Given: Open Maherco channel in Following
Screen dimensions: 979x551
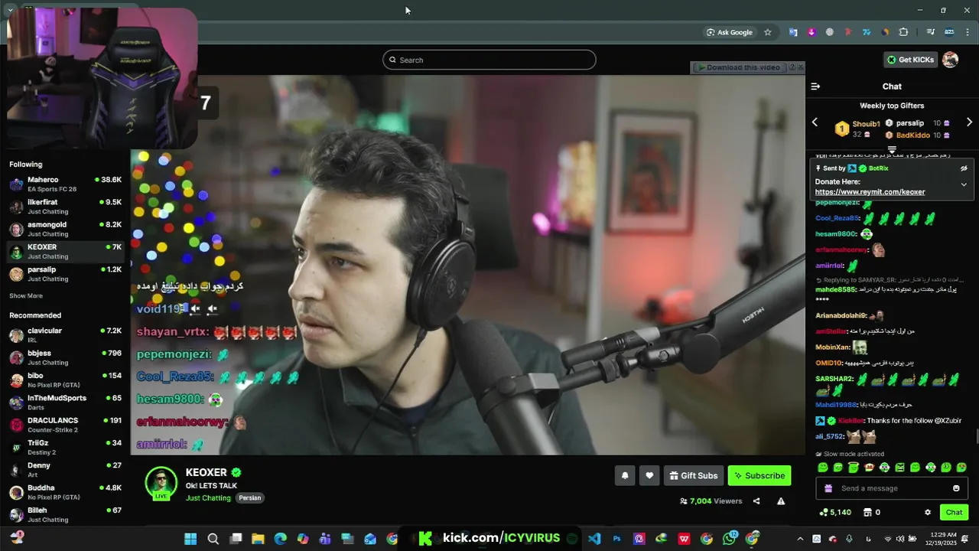Looking at the screenshot, I should 65,184.
